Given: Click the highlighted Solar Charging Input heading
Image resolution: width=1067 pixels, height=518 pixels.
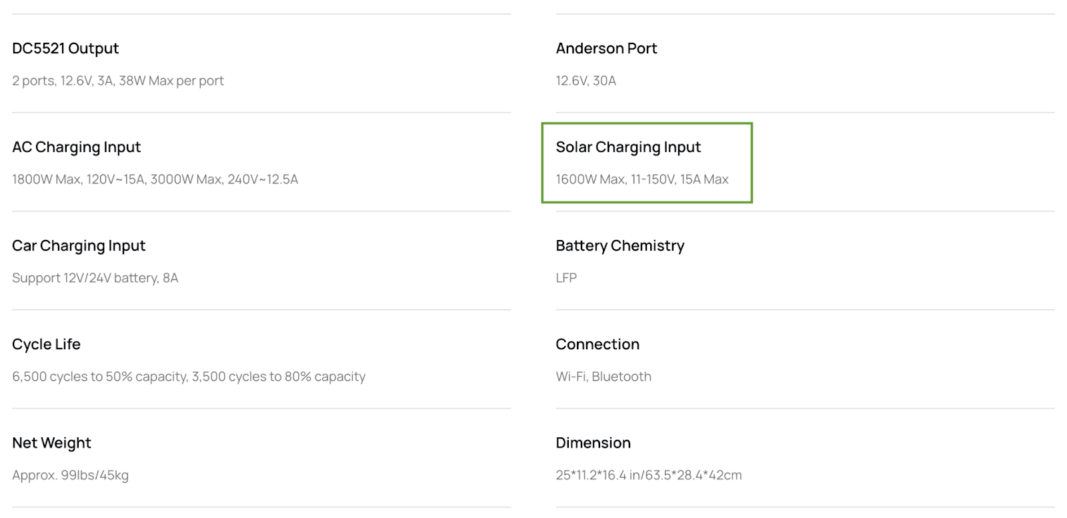Looking at the screenshot, I should (628, 147).
